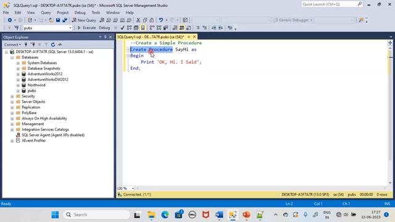Image resolution: width=395 pixels, height=222 pixels.
Task: Toggle Include Live Query Statistics icon
Action: (159, 28)
